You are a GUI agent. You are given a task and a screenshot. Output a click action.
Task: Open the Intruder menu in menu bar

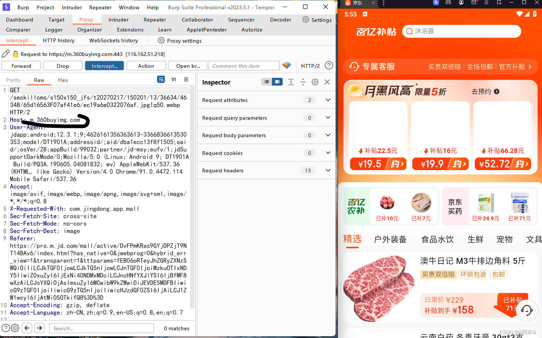(72, 7)
